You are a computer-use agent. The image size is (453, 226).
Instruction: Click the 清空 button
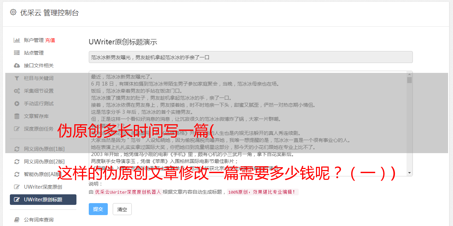(x=122, y=209)
